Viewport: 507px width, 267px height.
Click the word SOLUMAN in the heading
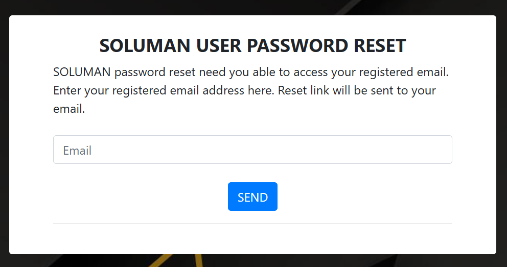coord(145,46)
